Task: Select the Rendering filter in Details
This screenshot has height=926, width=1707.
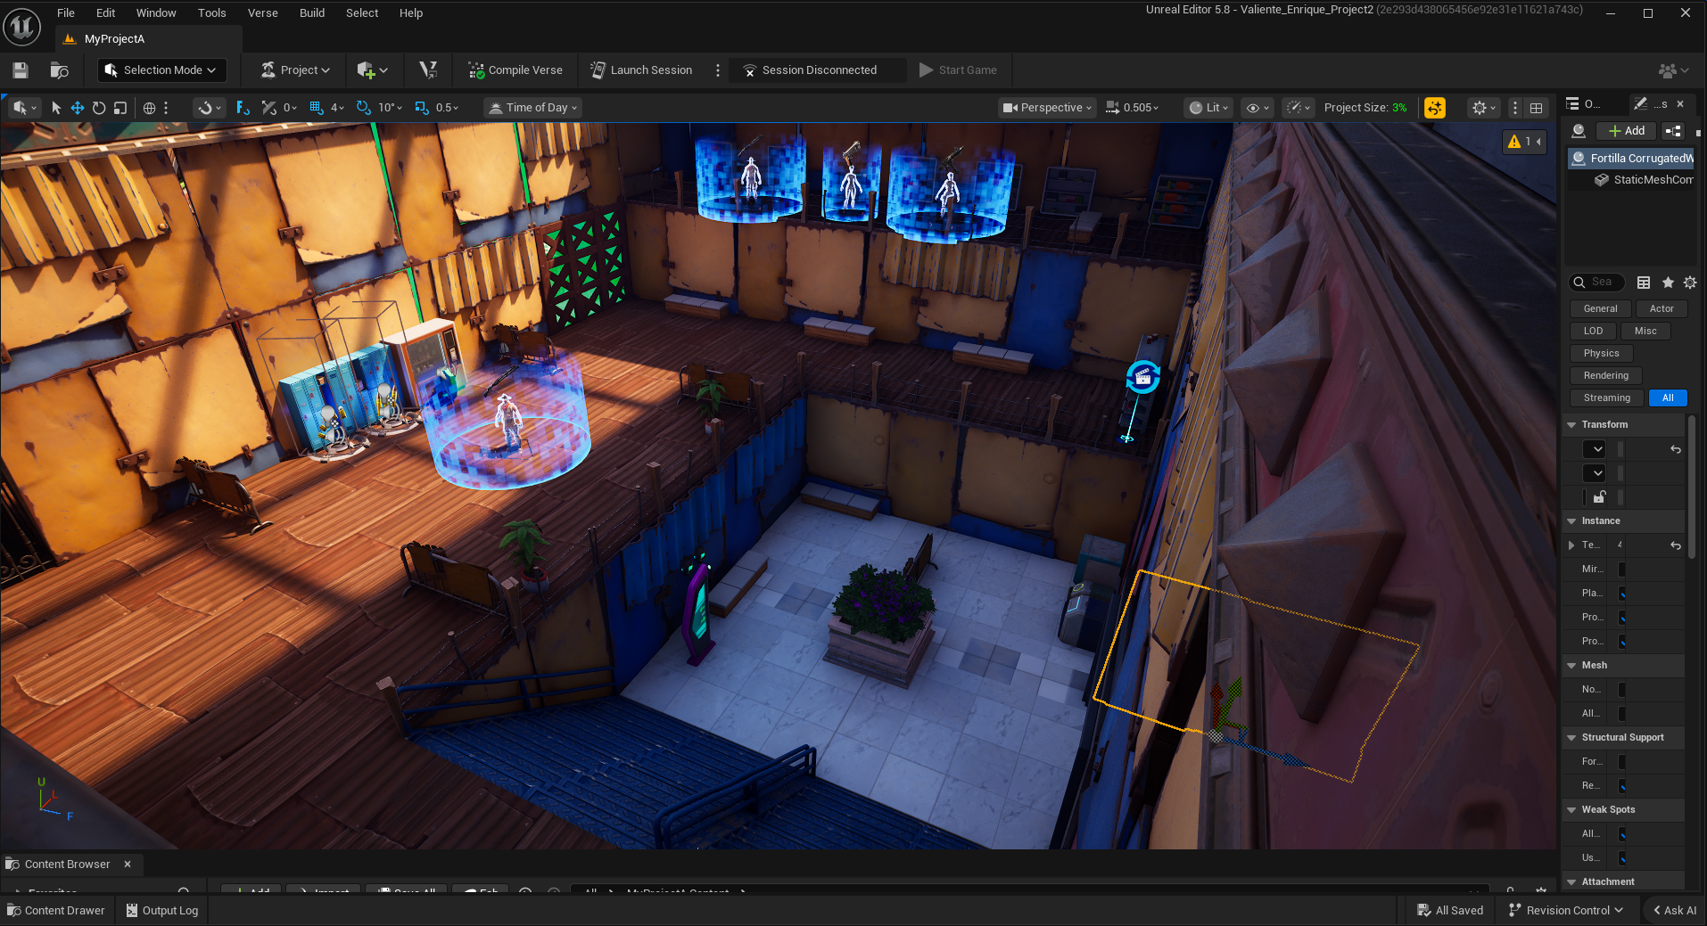Action: pos(1606,376)
